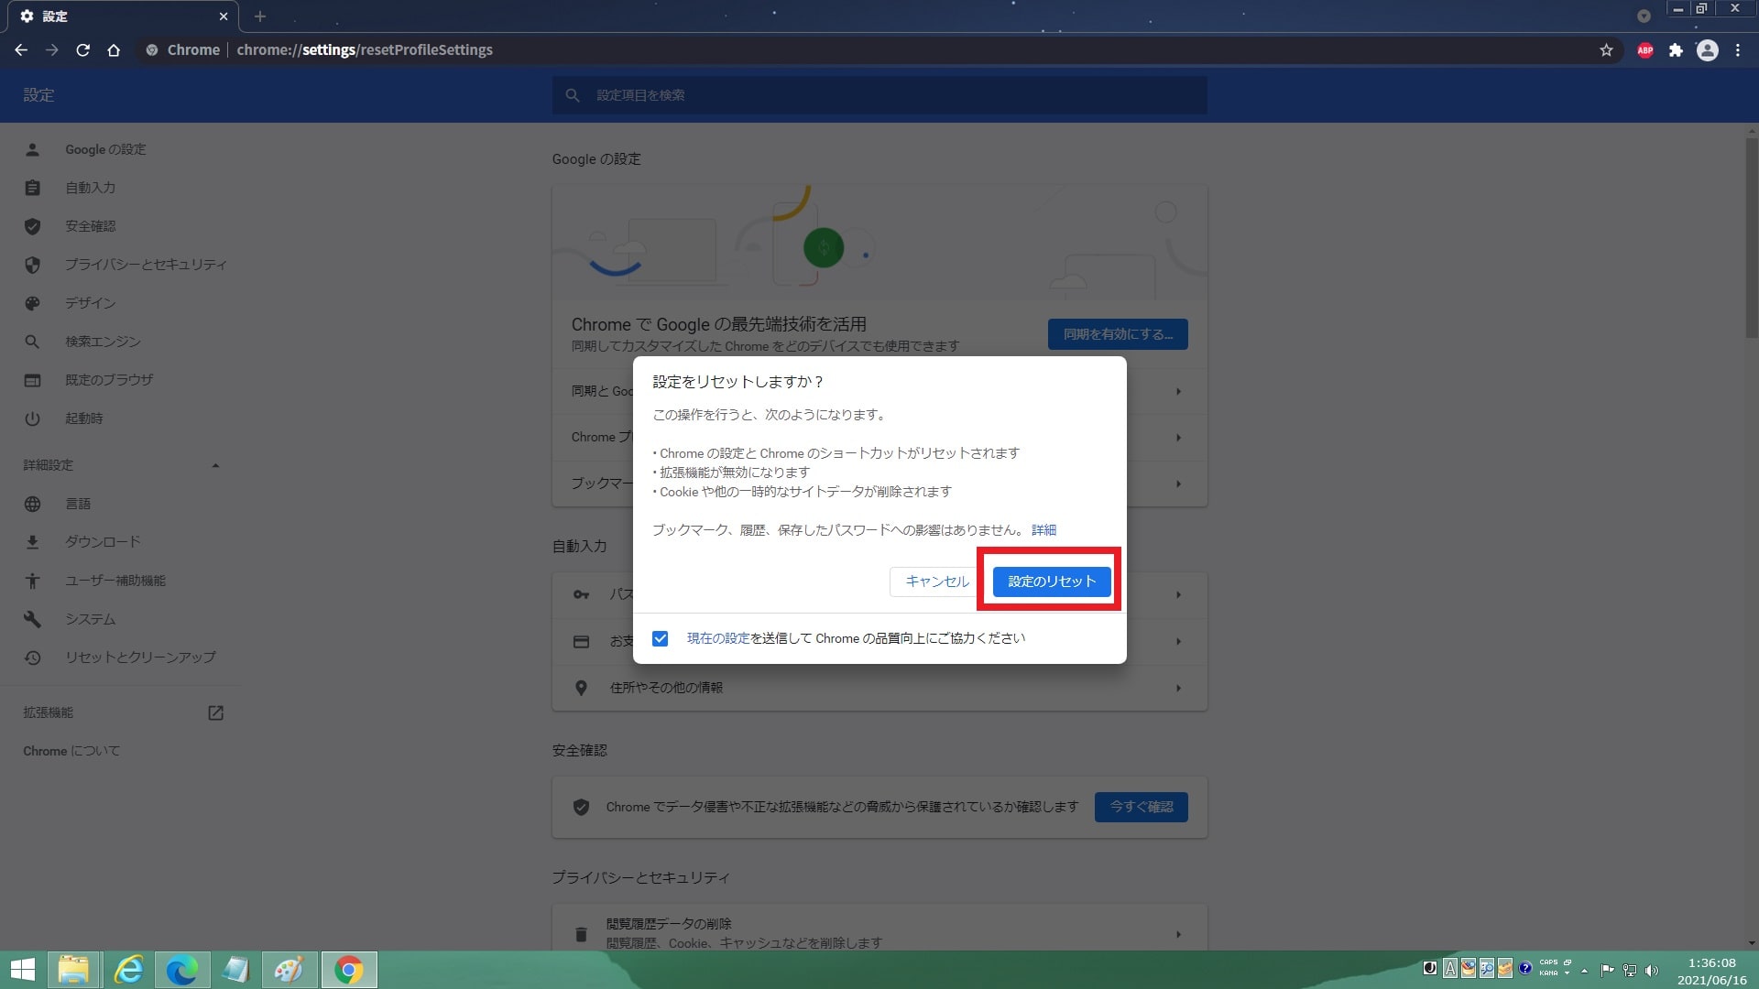Expand the お支払い方法 row arrow
Viewport: 1759px width, 989px height.
click(x=1178, y=642)
